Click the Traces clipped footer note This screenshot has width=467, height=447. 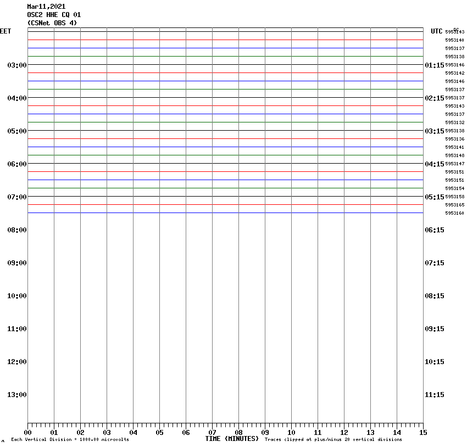(333, 440)
